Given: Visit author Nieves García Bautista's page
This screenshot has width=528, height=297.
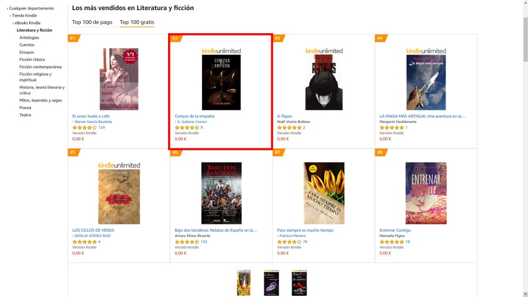Looking at the screenshot, I should click(x=93, y=122).
